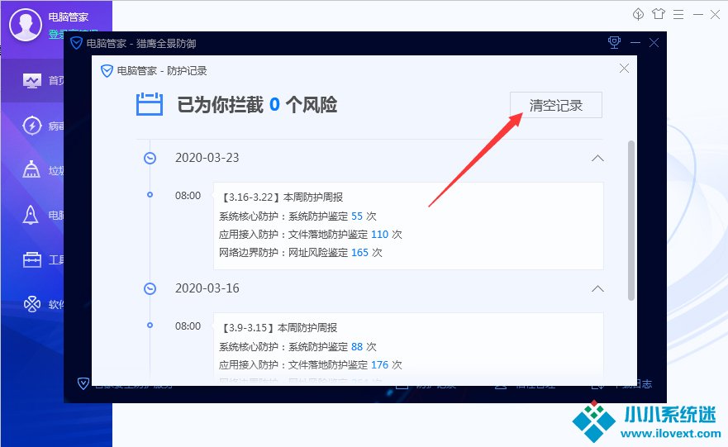This screenshot has width=728, height=447.
Task: Minimize the 猎鹰全景防御 window
Action: pyautogui.click(x=635, y=42)
